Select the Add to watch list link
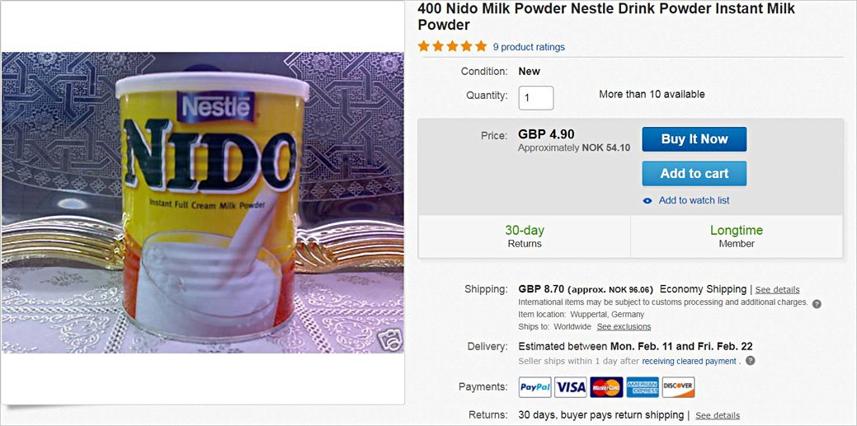The width and height of the screenshot is (857, 426). [694, 200]
